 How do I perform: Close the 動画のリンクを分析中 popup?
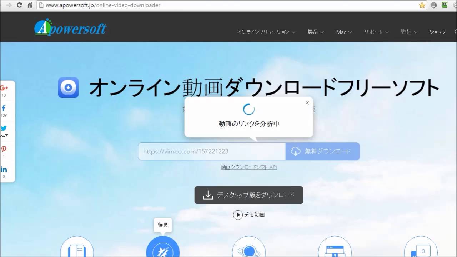pyautogui.click(x=307, y=103)
